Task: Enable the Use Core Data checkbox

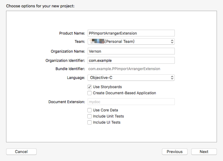Action: tap(90, 110)
